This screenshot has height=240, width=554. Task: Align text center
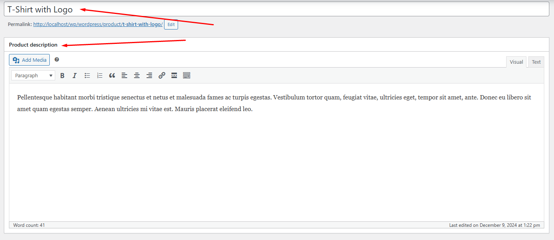[x=137, y=76]
